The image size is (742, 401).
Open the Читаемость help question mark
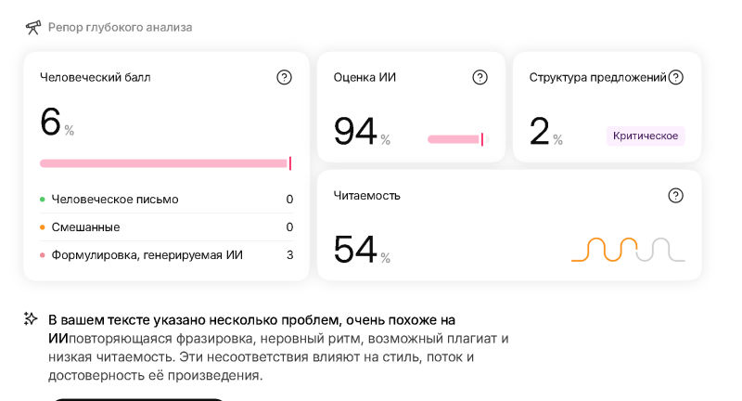(x=676, y=196)
